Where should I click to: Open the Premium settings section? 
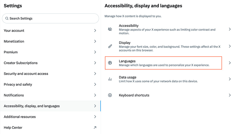[50, 52]
